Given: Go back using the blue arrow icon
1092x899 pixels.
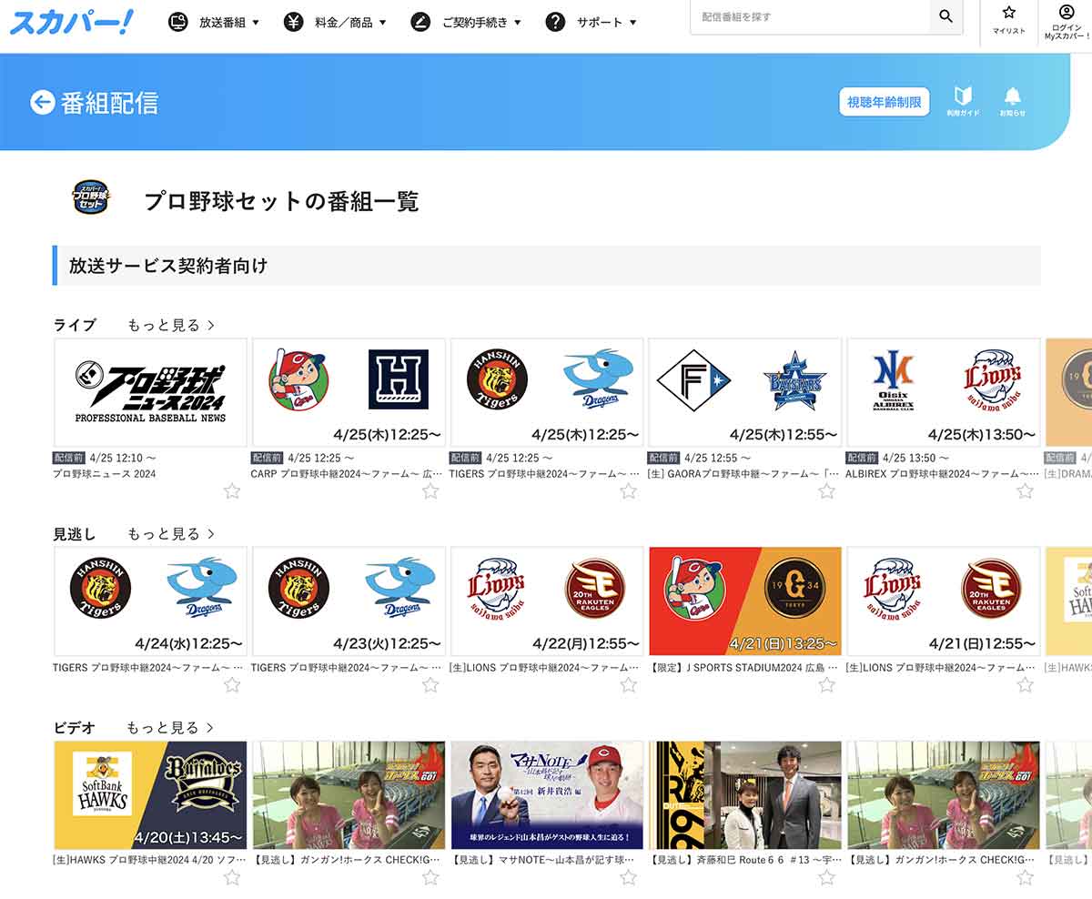Looking at the screenshot, I should pos(43,103).
